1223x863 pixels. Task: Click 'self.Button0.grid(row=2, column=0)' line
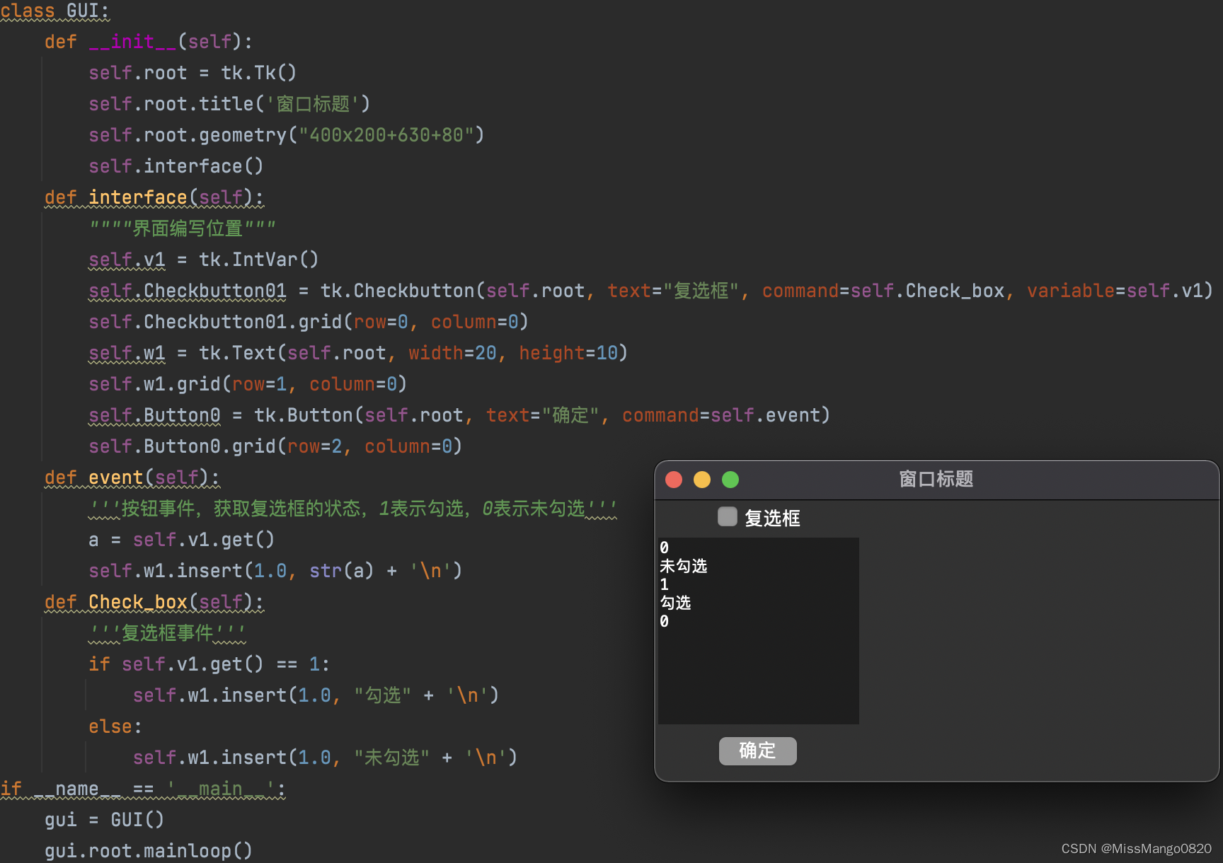pyautogui.click(x=275, y=446)
